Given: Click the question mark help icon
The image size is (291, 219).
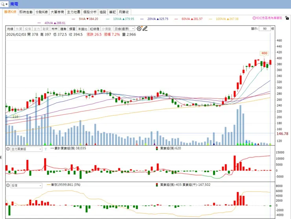Looking at the screenshot, I should pyautogui.click(x=46, y=149).
